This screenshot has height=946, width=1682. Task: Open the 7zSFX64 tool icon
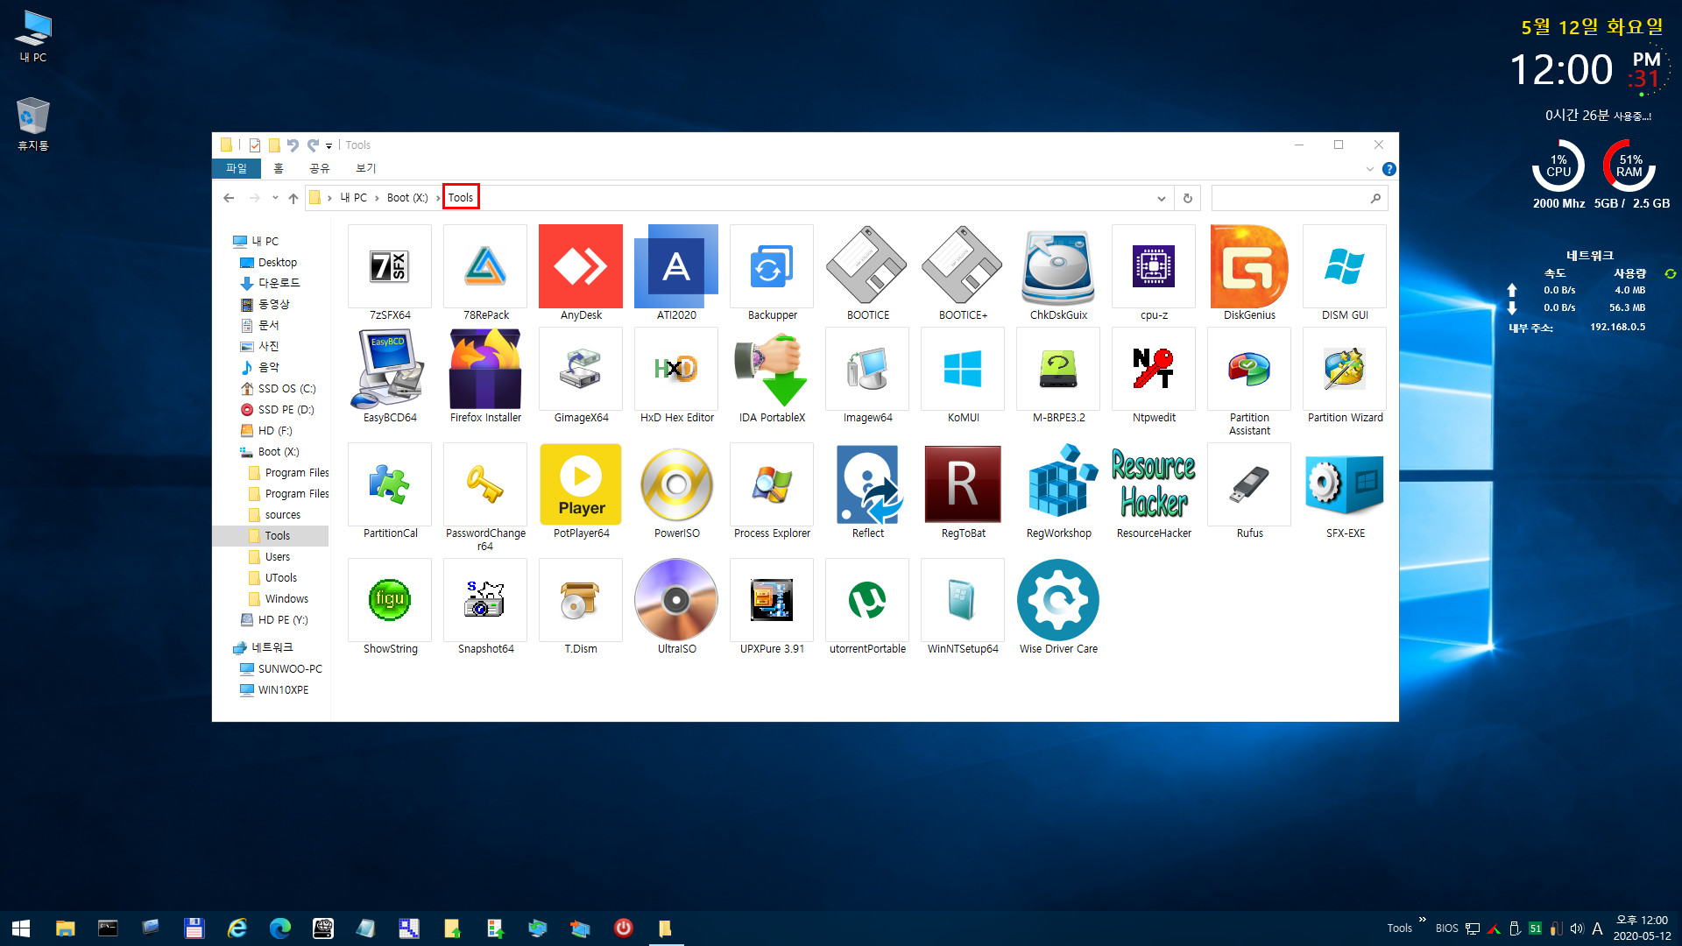(390, 266)
